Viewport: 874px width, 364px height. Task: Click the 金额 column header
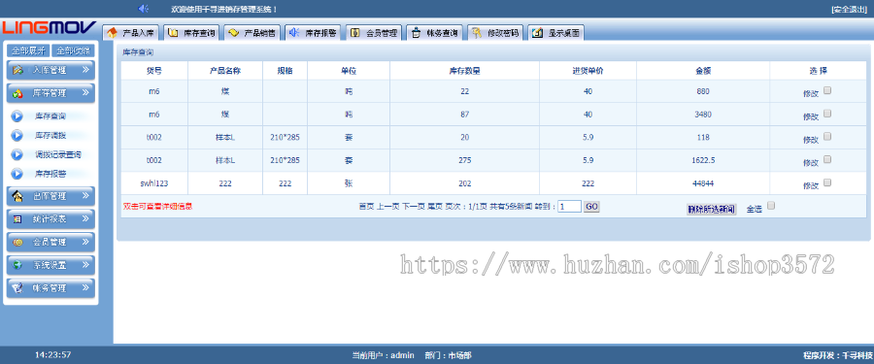point(702,71)
